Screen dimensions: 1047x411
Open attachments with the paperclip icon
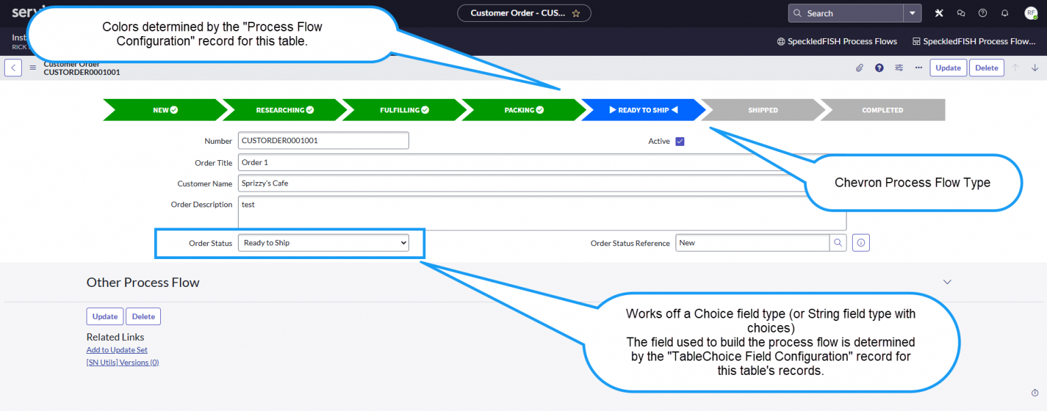coord(860,67)
